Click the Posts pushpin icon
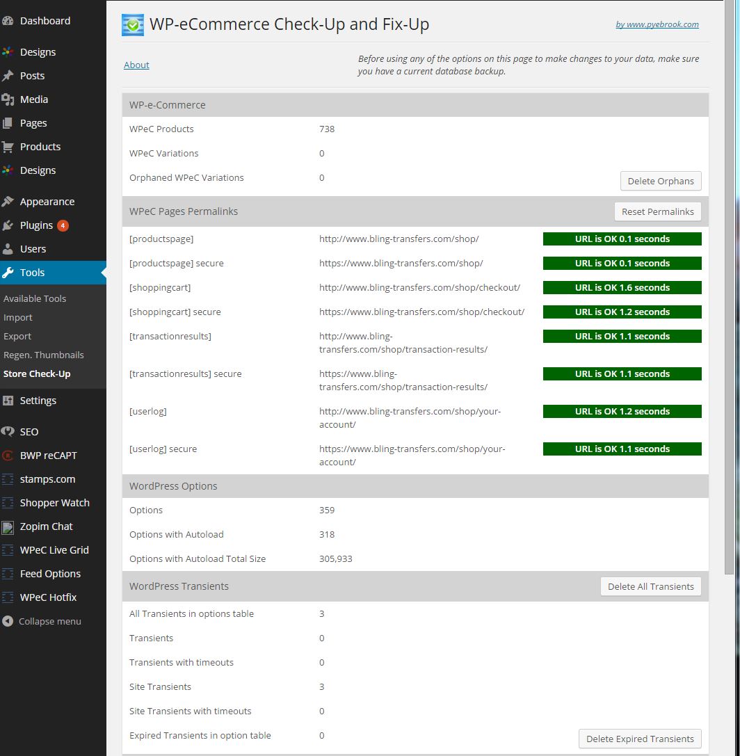The height and width of the screenshot is (756, 740). point(8,76)
